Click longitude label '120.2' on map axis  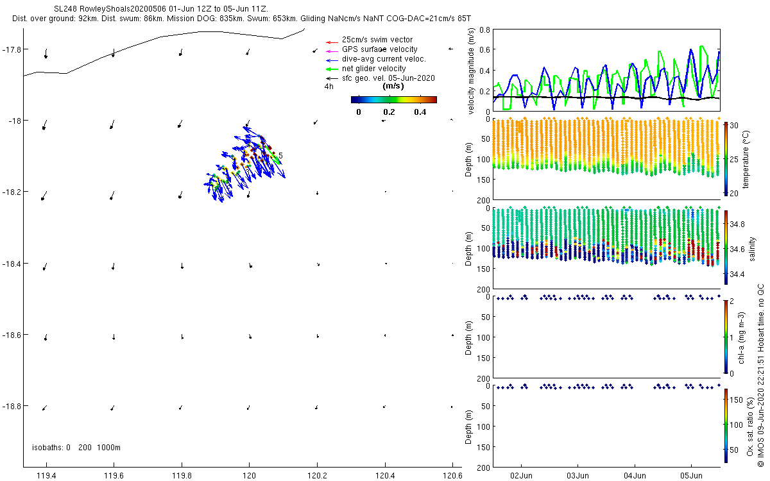[318, 475]
